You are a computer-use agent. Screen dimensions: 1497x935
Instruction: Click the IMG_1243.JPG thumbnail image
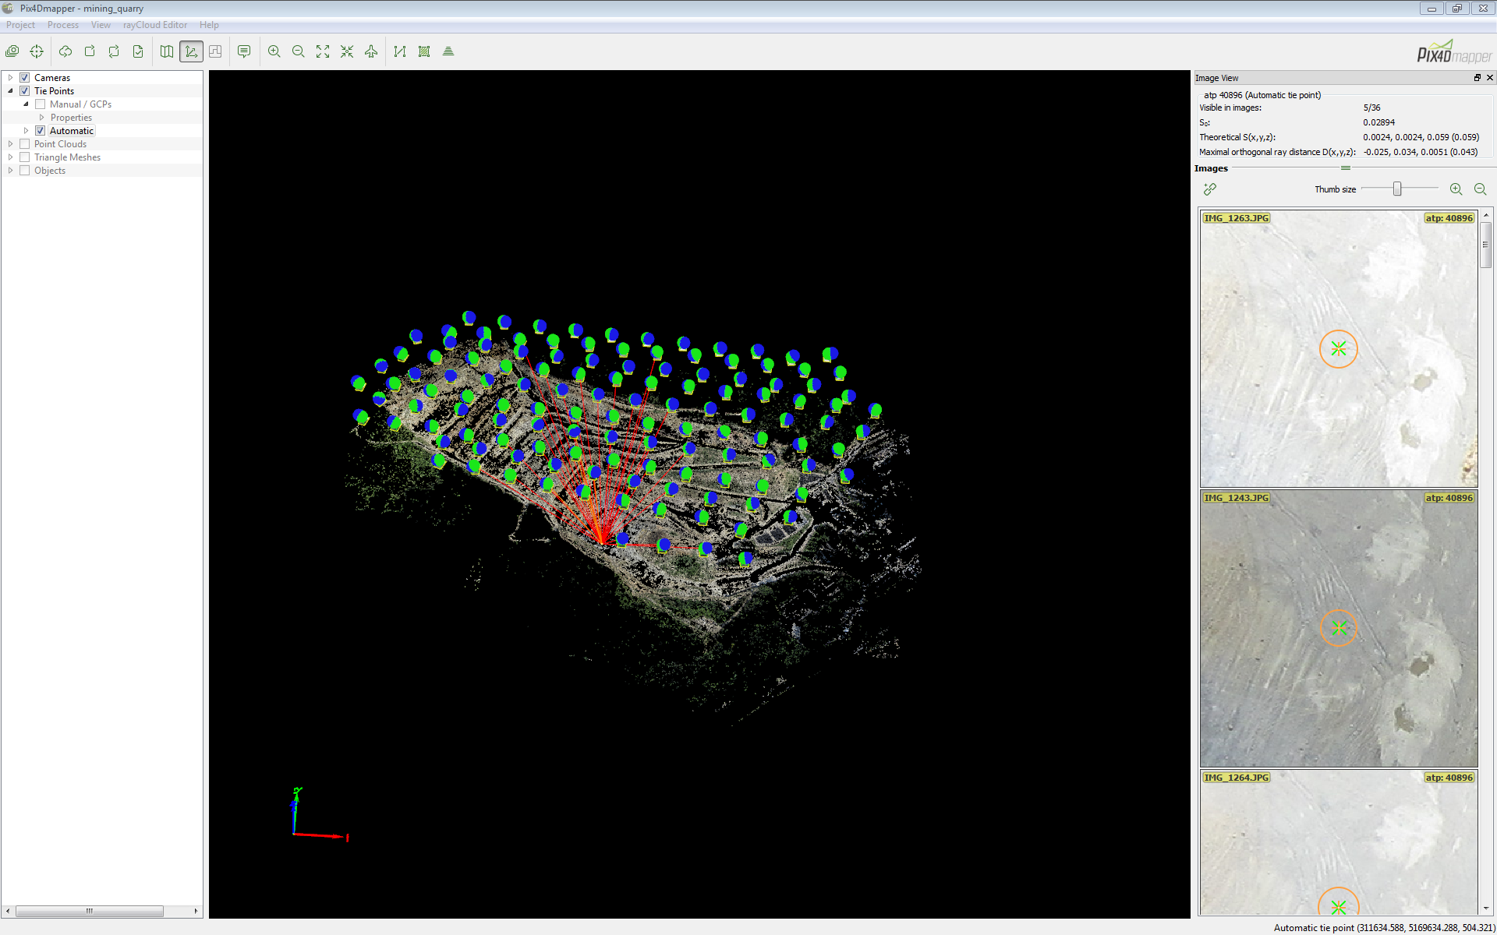[x=1339, y=628]
